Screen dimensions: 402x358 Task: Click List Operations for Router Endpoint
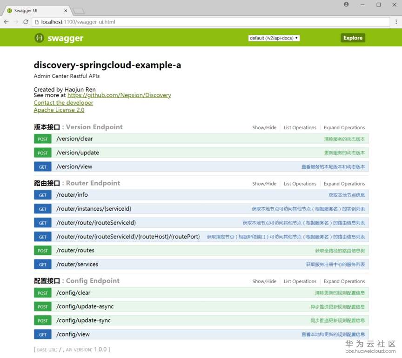click(x=300, y=184)
